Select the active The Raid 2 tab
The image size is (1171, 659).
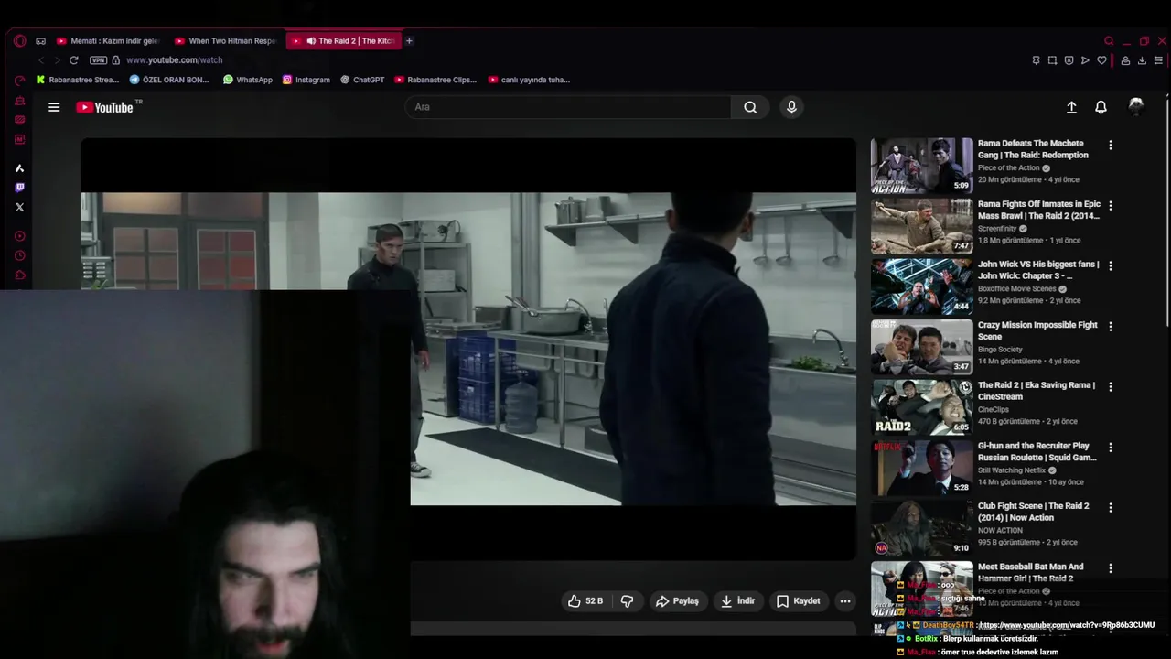[x=343, y=40]
